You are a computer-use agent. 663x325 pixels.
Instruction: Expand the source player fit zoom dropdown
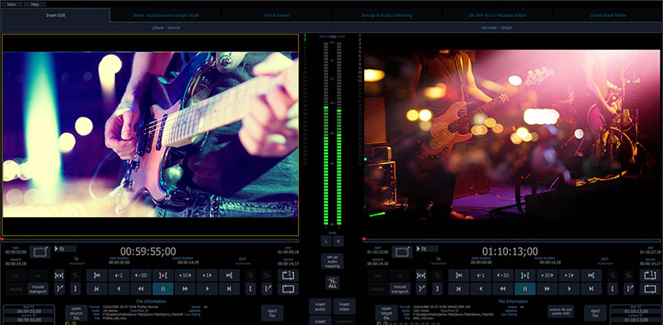[65, 249]
